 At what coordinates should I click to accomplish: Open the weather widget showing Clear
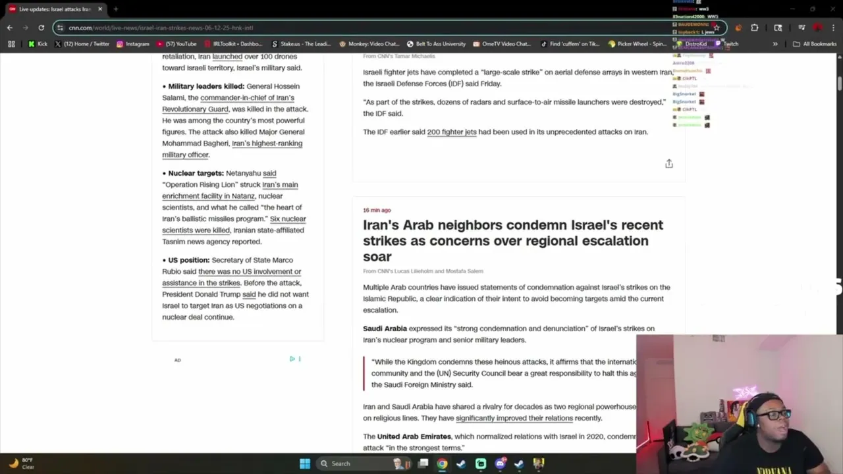coord(21,463)
